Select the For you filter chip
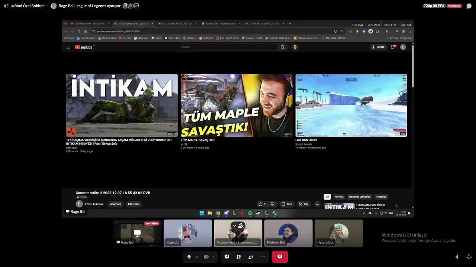The width and height of the screenshot is (476, 267). [339, 197]
